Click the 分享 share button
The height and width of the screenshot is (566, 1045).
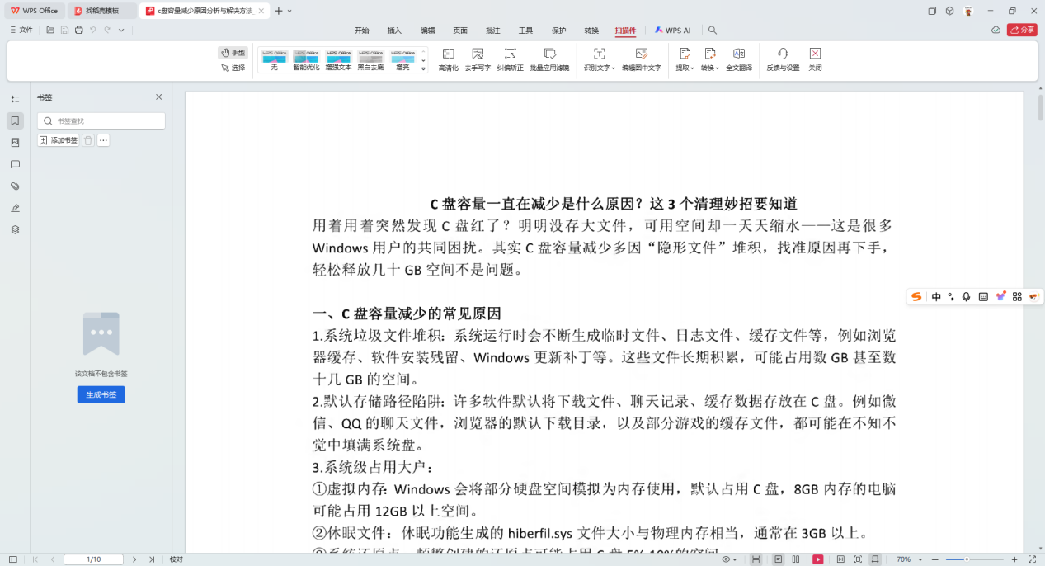click(x=1022, y=30)
